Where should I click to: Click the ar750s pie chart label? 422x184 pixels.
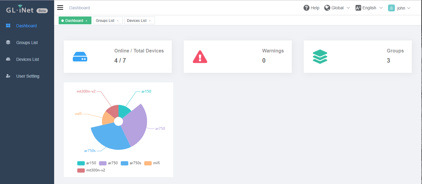[x=90, y=150]
